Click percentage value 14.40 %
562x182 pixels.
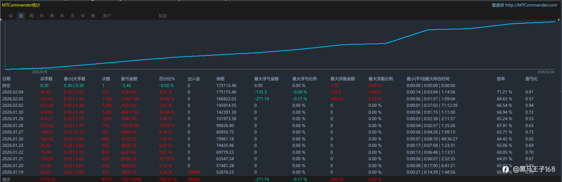pos(167,99)
